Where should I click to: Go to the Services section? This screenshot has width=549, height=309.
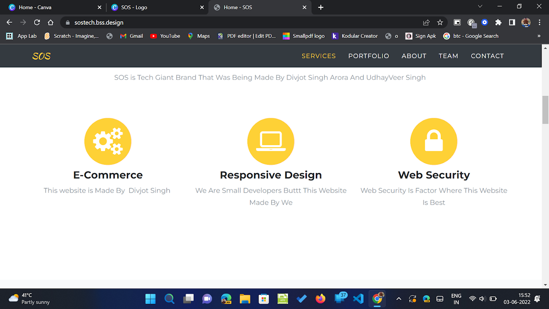click(x=319, y=56)
